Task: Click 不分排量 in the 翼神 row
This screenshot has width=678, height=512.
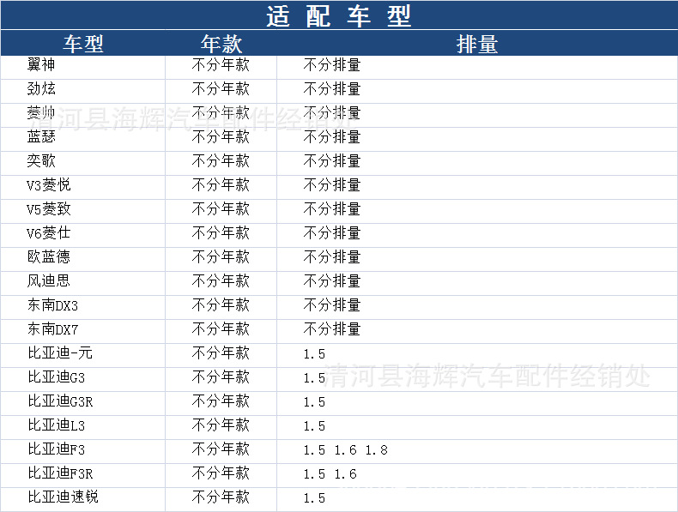Action: (332, 65)
